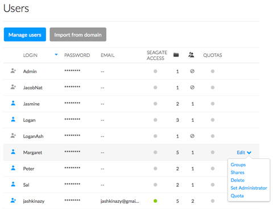This screenshot has height=209, width=273.
Task: Toggle Quotas dot for Jasmine
Action: click(x=213, y=104)
